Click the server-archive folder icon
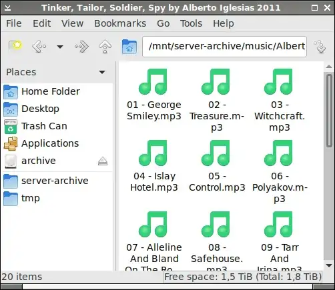The height and width of the screenshot is (290, 335). coord(11,181)
